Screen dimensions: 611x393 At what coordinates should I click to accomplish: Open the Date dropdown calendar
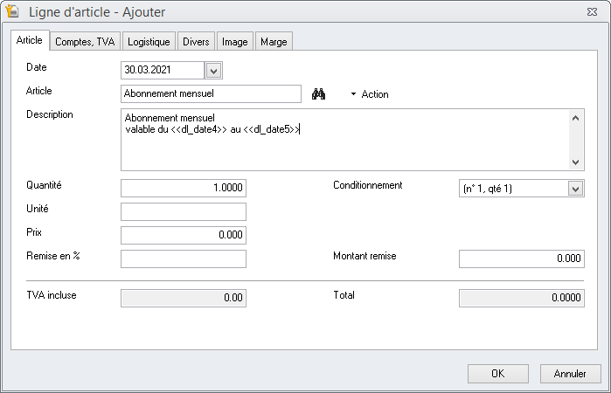tap(215, 71)
